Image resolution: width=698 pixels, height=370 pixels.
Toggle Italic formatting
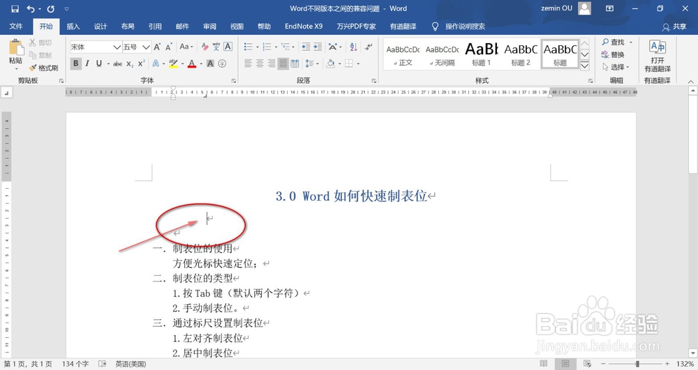[87, 63]
